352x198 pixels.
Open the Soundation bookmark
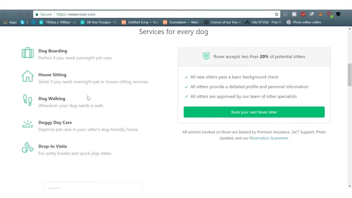tap(181, 22)
